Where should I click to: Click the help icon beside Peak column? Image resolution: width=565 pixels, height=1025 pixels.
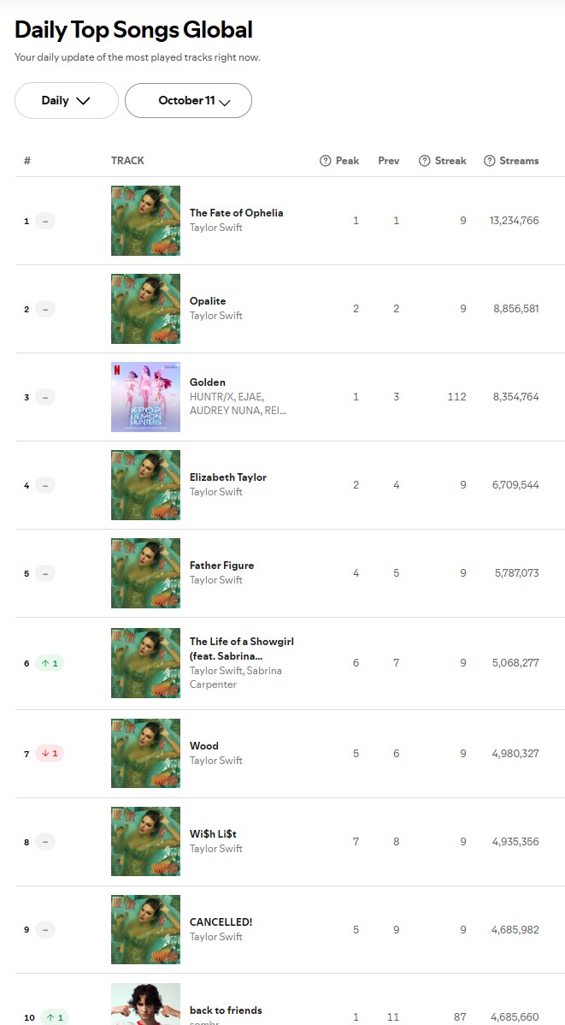tap(325, 161)
